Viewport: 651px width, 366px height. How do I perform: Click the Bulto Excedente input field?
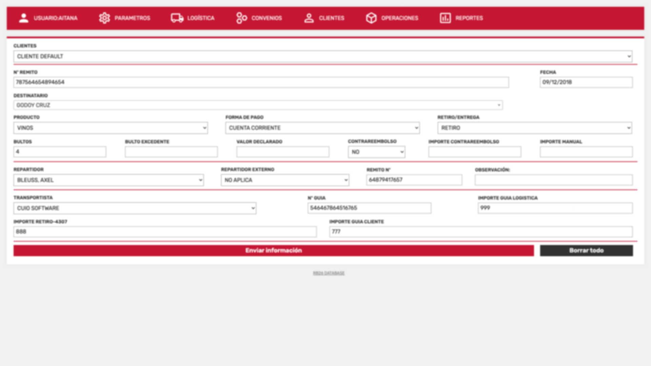click(x=171, y=152)
